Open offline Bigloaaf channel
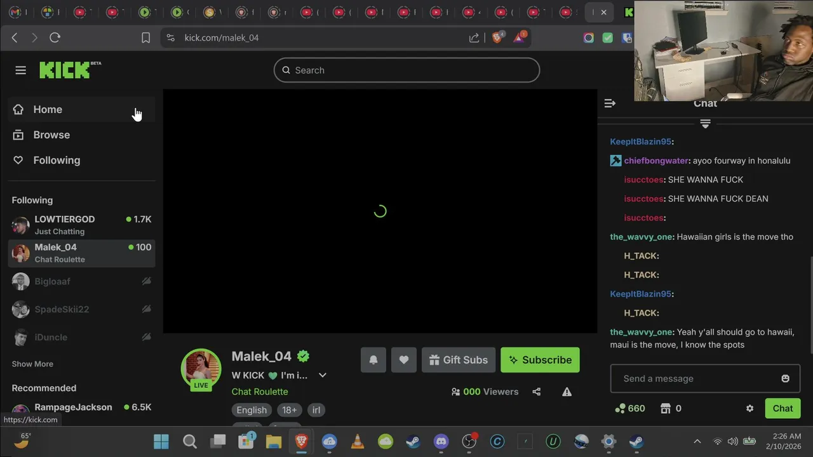 pyautogui.click(x=81, y=281)
